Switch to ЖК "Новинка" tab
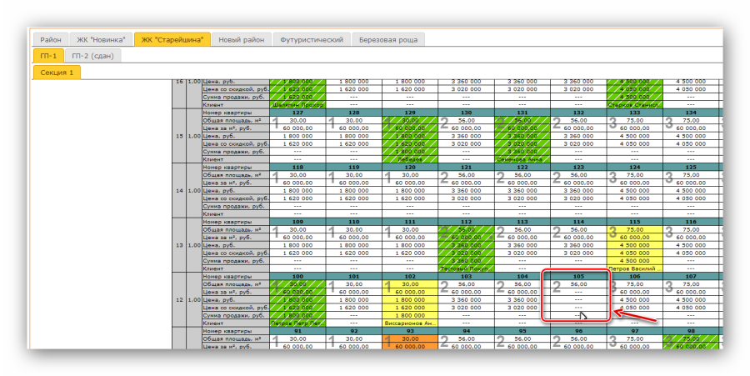The image size is (750, 376). (x=101, y=39)
